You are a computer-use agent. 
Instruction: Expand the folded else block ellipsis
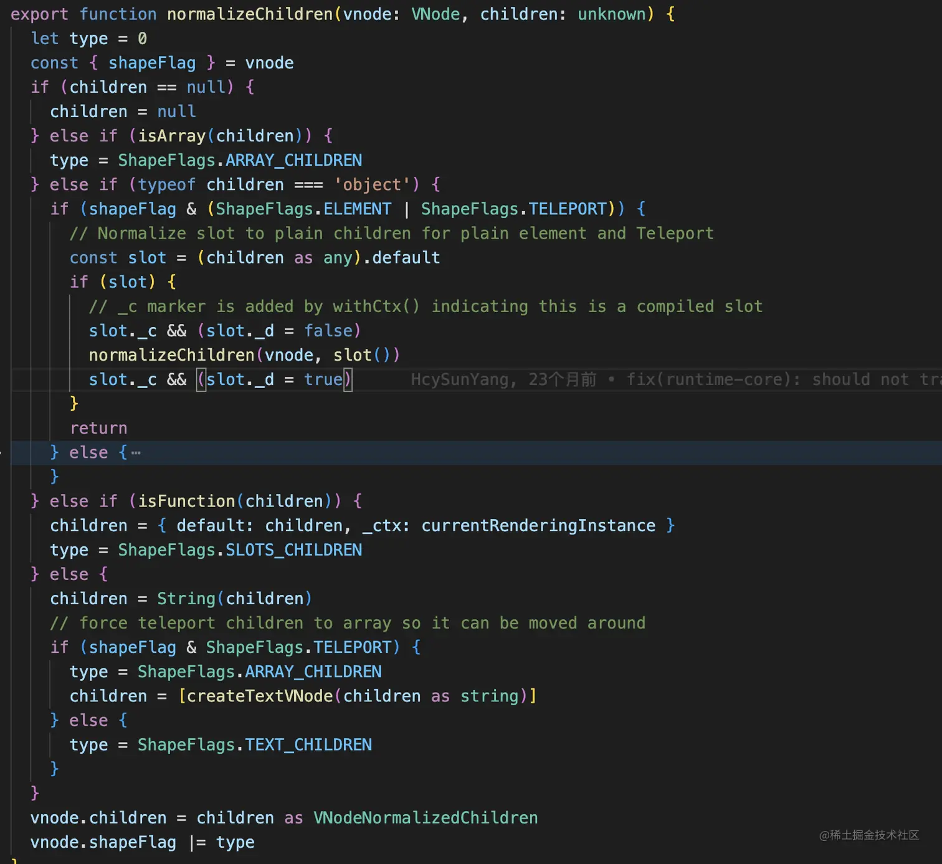point(136,453)
